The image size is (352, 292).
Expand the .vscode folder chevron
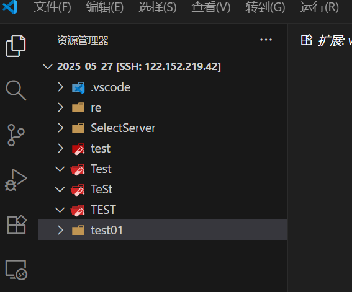coord(60,87)
